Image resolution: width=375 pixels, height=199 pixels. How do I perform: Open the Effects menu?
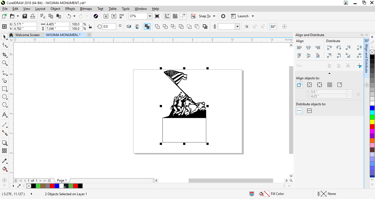coord(70,9)
